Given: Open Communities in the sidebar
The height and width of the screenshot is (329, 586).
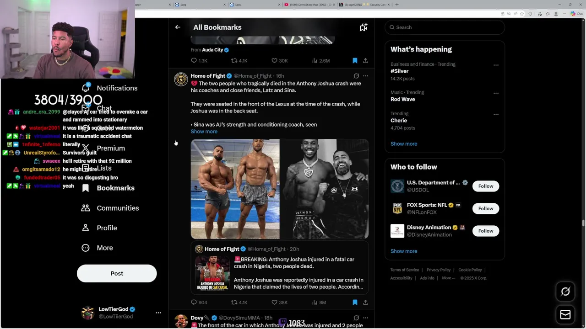Looking at the screenshot, I should click(110, 208).
